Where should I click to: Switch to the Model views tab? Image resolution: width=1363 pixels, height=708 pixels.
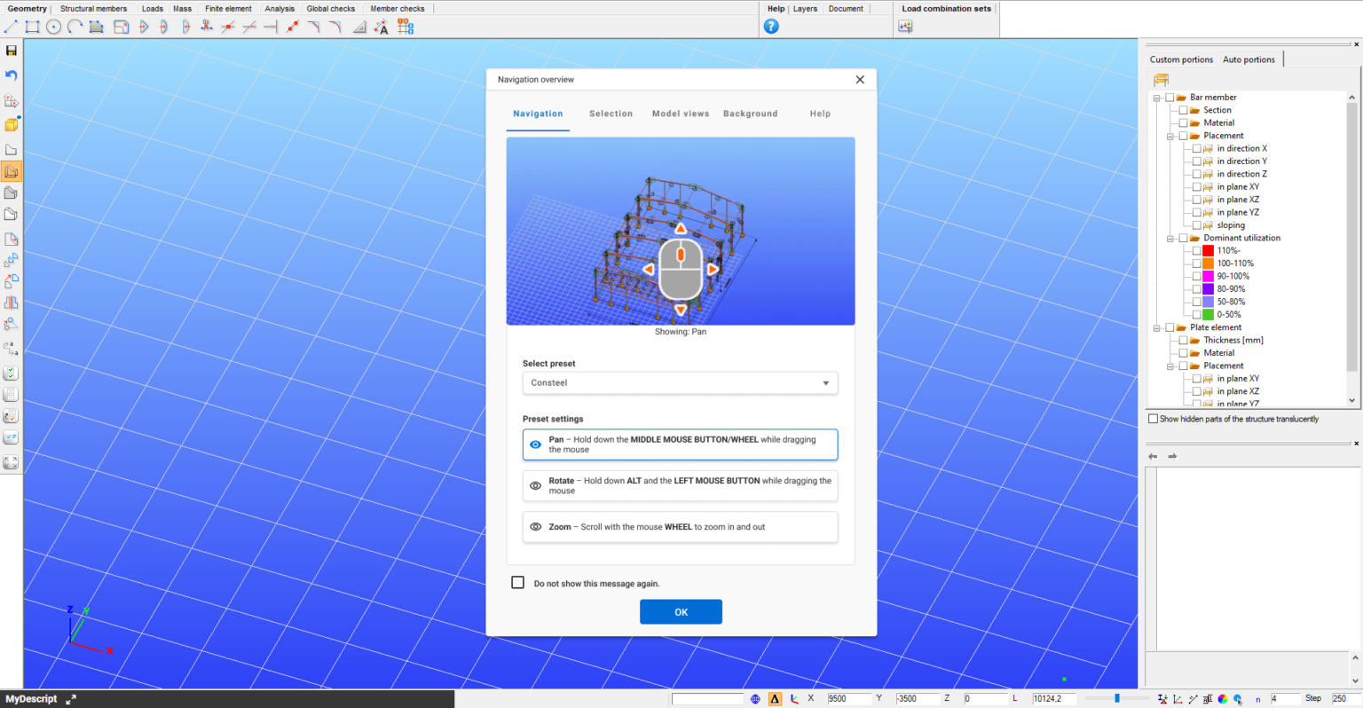tap(681, 114)
